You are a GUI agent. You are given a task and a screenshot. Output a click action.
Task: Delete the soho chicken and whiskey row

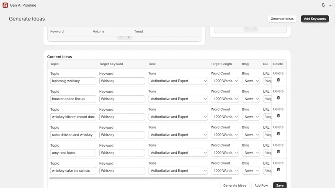click(278, 134)
